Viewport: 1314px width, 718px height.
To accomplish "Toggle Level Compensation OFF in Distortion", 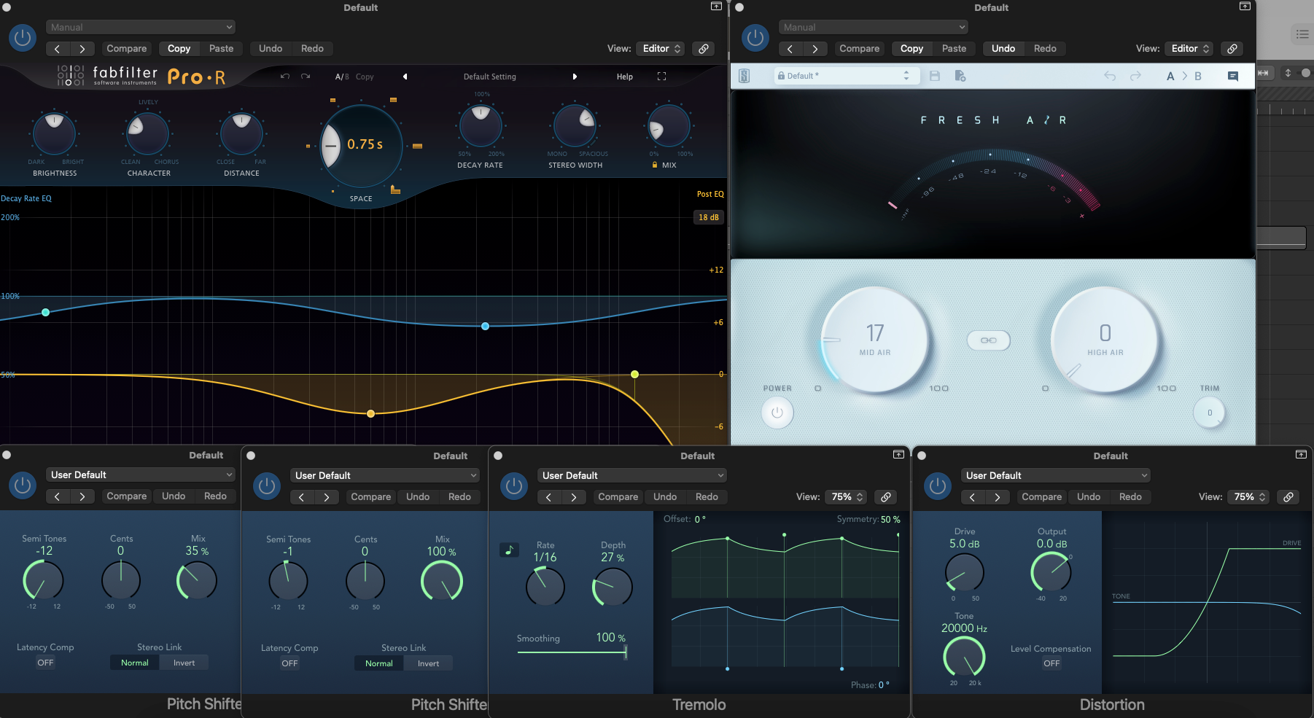I will click(1051, 663).
